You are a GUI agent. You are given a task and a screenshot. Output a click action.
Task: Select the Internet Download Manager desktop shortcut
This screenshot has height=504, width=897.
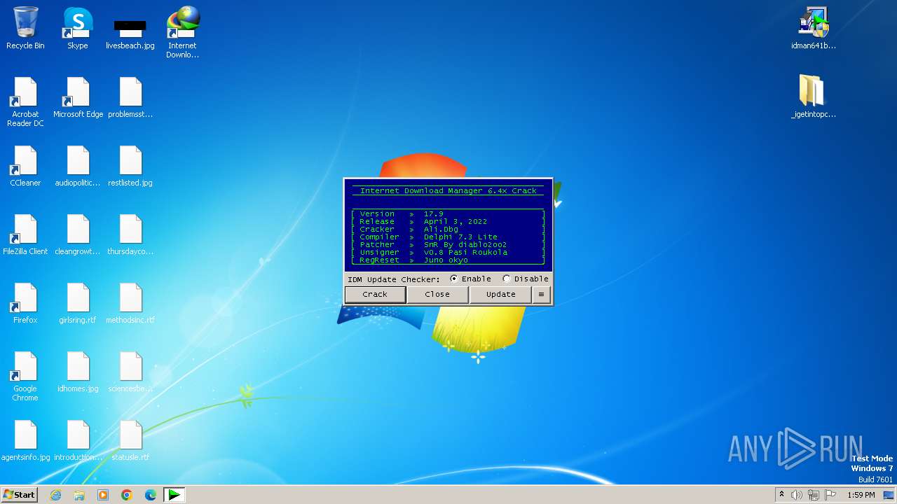click(x=182, y=33)
